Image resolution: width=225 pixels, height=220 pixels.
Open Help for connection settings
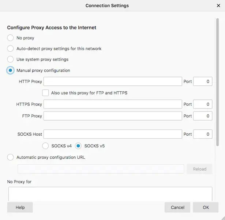click(x=20, y=207)
